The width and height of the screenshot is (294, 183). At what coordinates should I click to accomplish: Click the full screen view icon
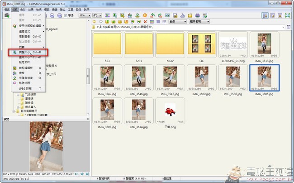tap(287, 15)
